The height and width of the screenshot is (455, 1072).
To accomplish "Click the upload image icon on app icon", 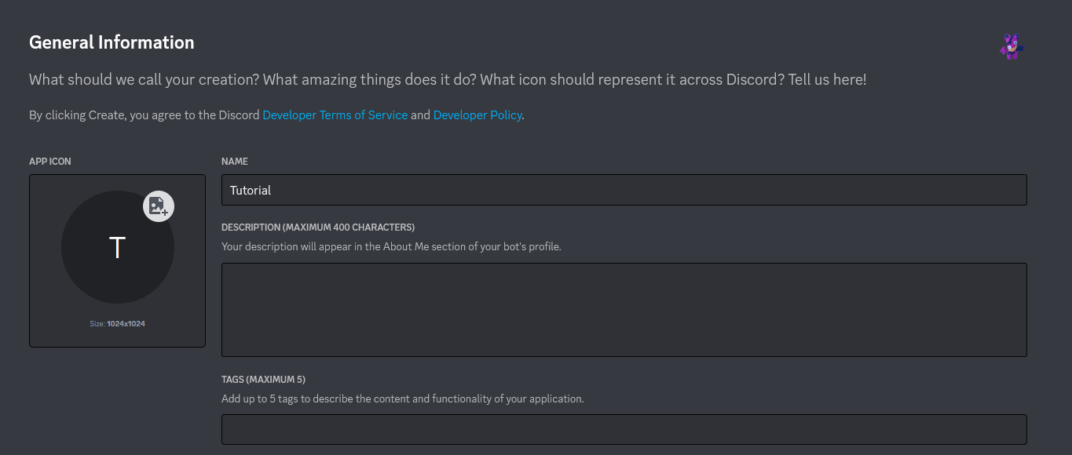I will tap(159, 206).
